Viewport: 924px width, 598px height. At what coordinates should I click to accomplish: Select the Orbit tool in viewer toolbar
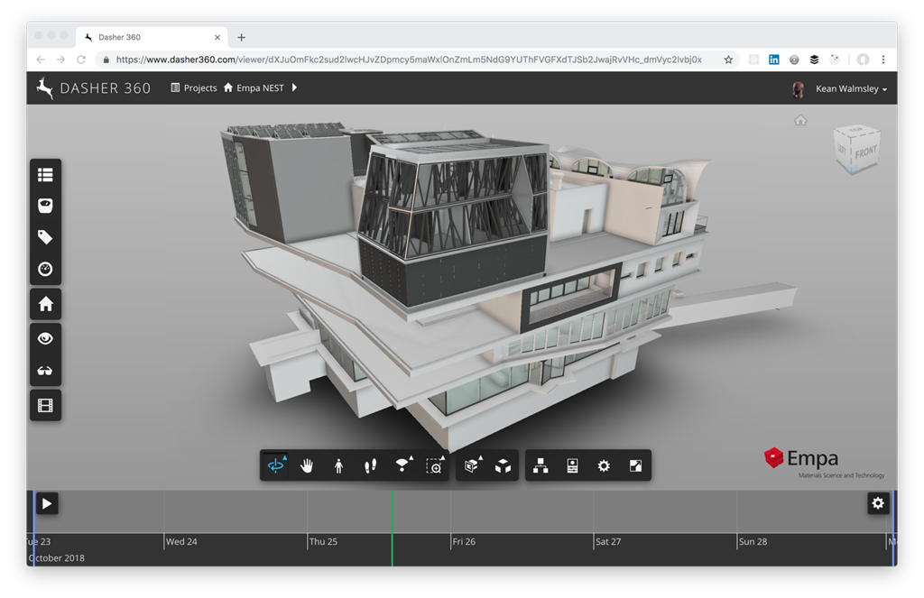(275, 465)
